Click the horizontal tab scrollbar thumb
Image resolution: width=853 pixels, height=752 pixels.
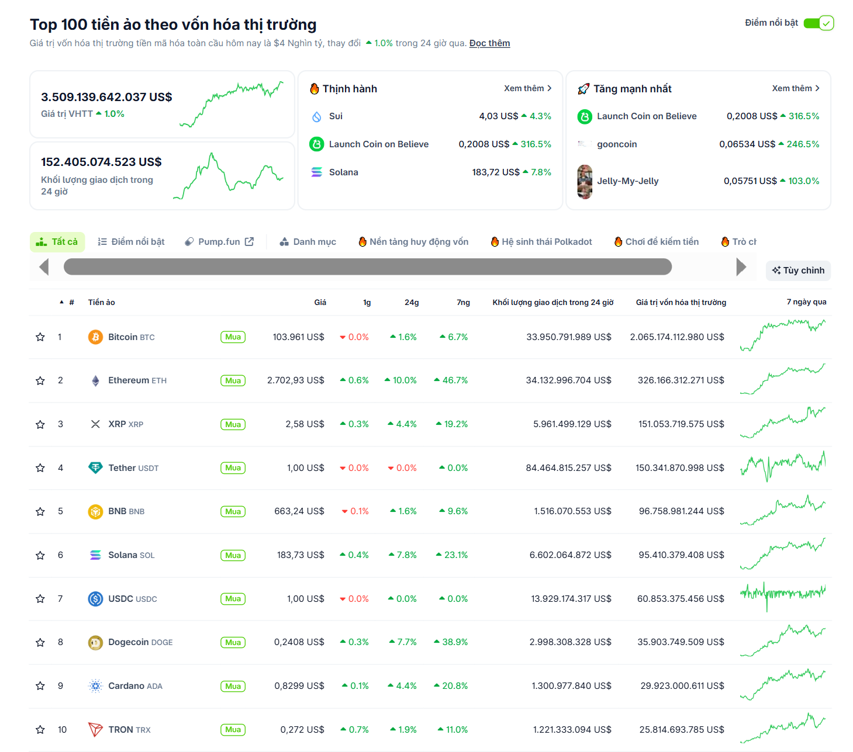pyautogui.click(x=368, y=267)
